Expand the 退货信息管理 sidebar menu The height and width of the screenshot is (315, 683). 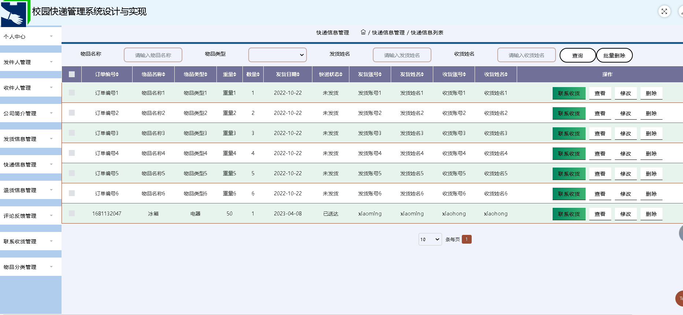pyautogui.click(x=31, y=190)
